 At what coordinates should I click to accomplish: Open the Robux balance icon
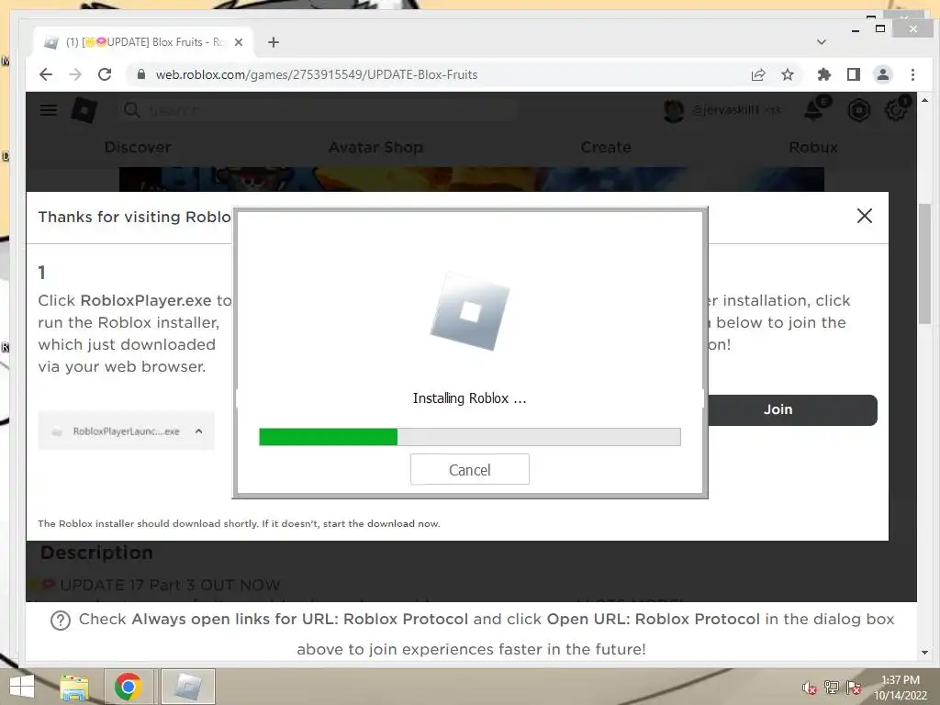859,110
